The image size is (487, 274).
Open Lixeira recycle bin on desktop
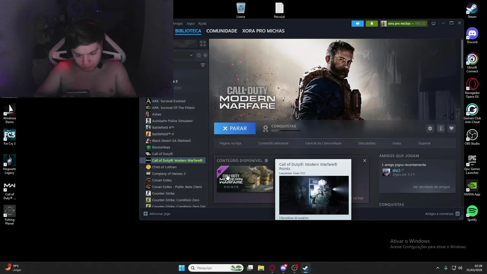point(241,10)
